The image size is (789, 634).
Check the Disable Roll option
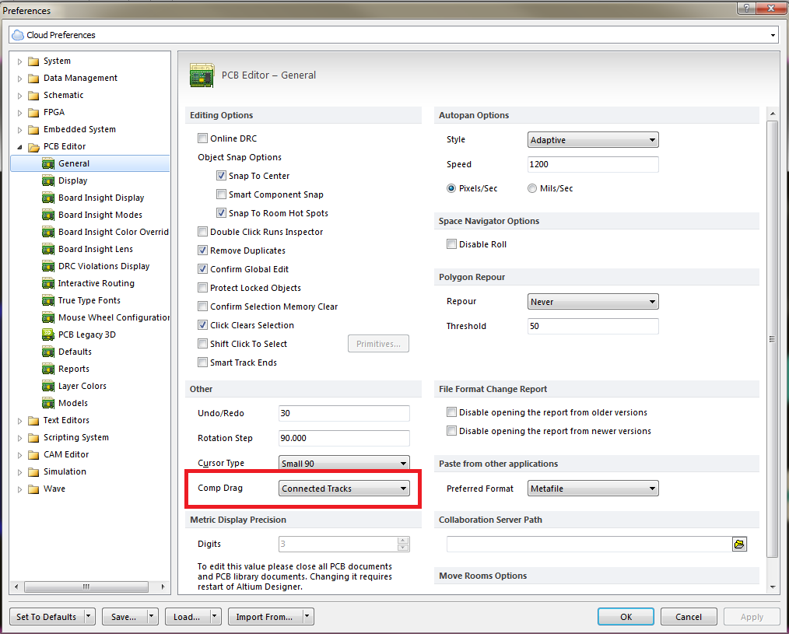451,244
